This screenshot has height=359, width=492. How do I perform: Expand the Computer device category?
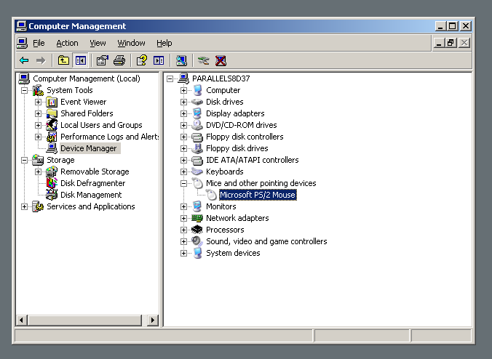pyautogui.click(x=183, y=91)
